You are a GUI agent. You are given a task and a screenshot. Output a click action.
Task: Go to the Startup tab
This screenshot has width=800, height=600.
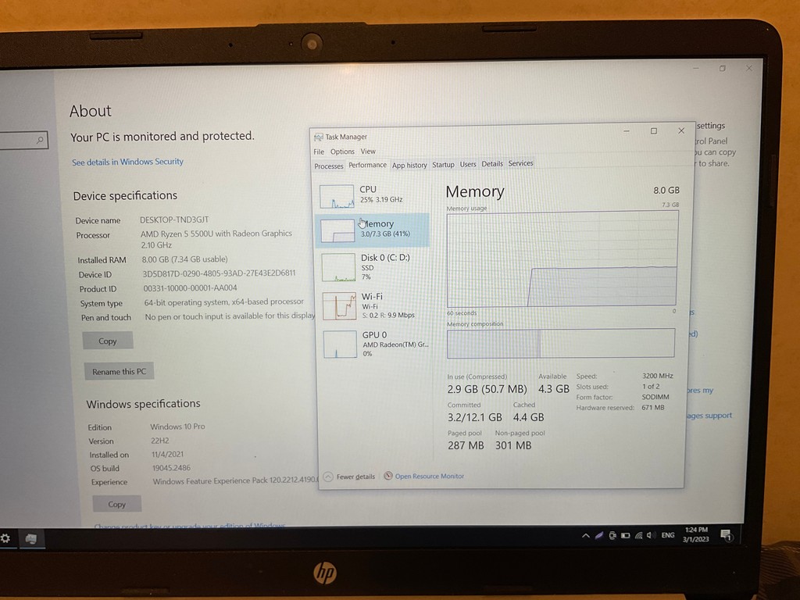click(443, 164)
